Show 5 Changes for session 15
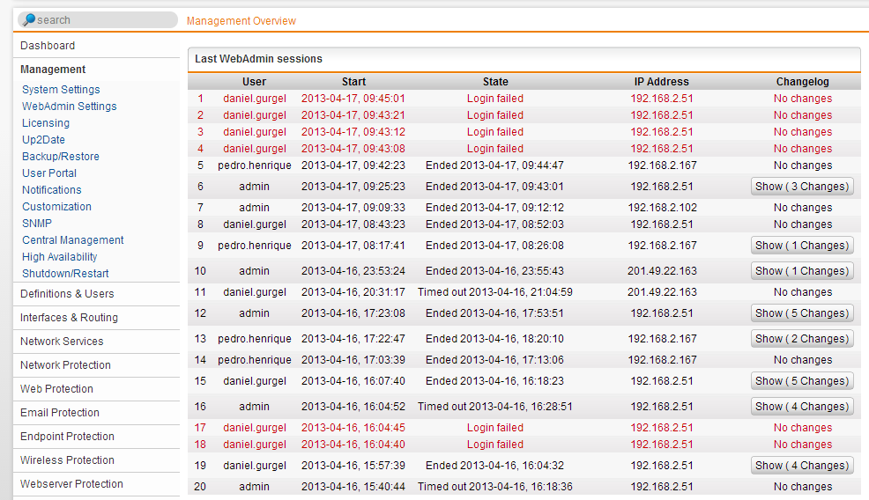The width and height of the screenshot is (869, 500). (x=802, y=381)
